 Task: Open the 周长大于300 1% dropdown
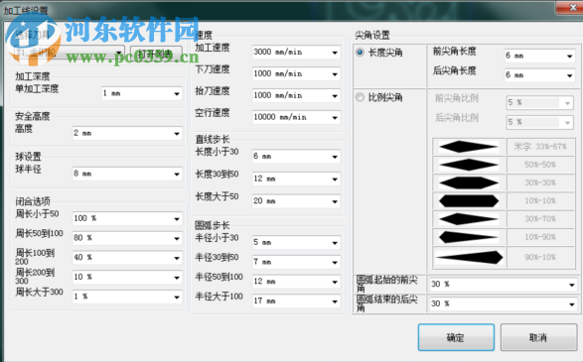127,297
